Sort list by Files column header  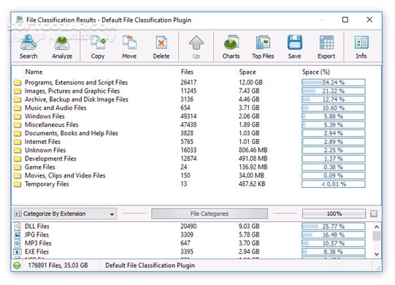(x=187, y=72)
